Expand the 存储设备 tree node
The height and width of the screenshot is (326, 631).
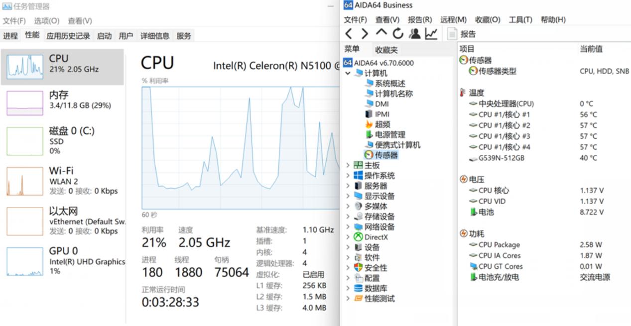[x=348, y=217]
